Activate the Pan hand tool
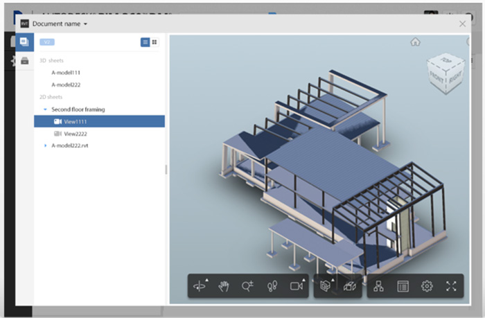Screen dimensions: 485x318 pos(224,286)
